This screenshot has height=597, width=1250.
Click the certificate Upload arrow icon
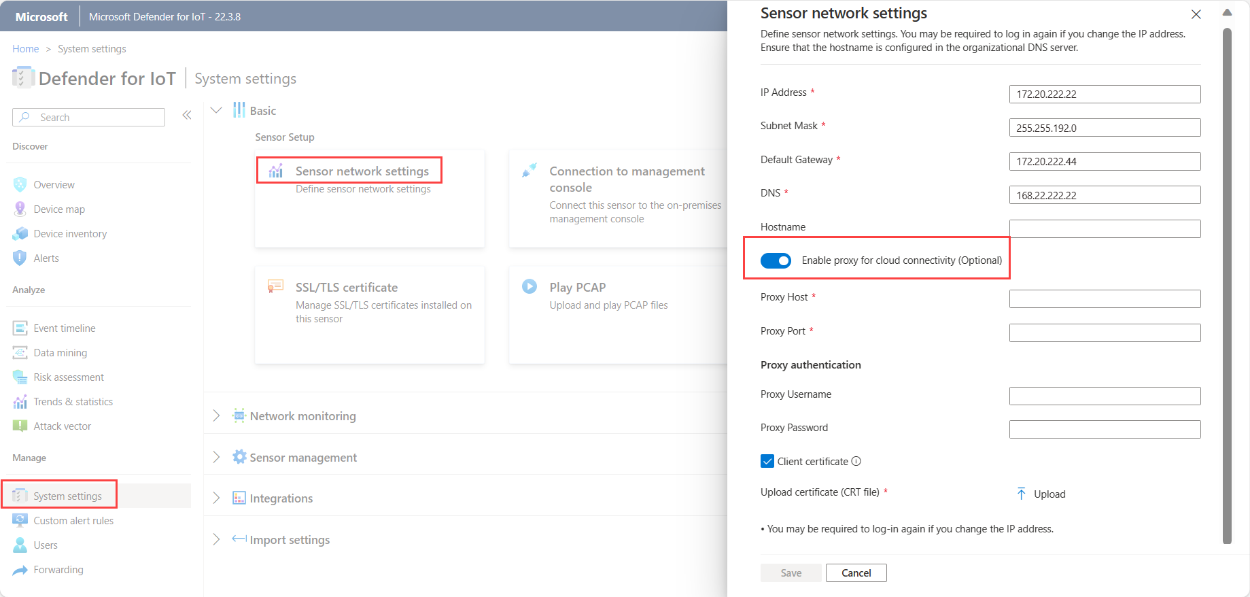[x=1021, y=494]
